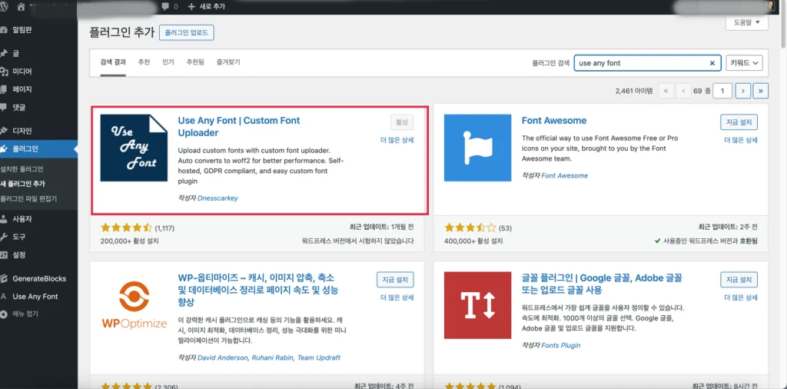Screen dimensions: 787x389
Task: Open author link Fonts Plugin
Action: (560, 345)
